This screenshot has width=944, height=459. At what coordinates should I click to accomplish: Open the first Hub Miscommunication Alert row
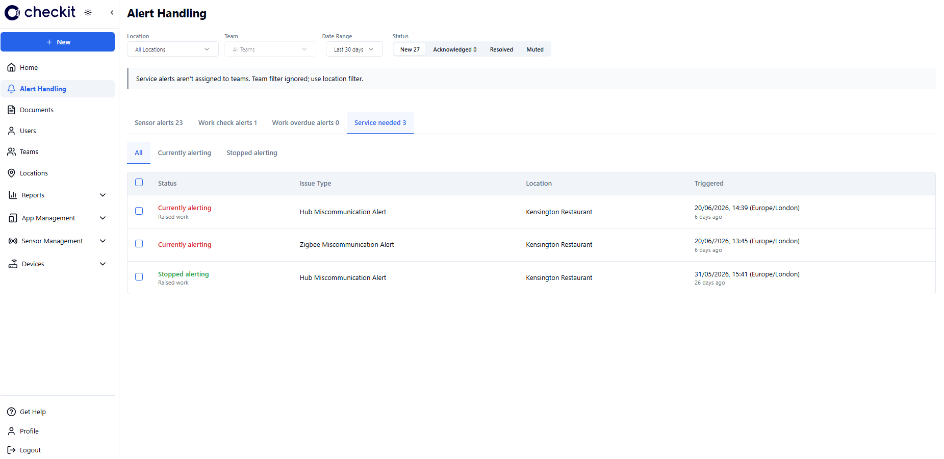(531, 212)
